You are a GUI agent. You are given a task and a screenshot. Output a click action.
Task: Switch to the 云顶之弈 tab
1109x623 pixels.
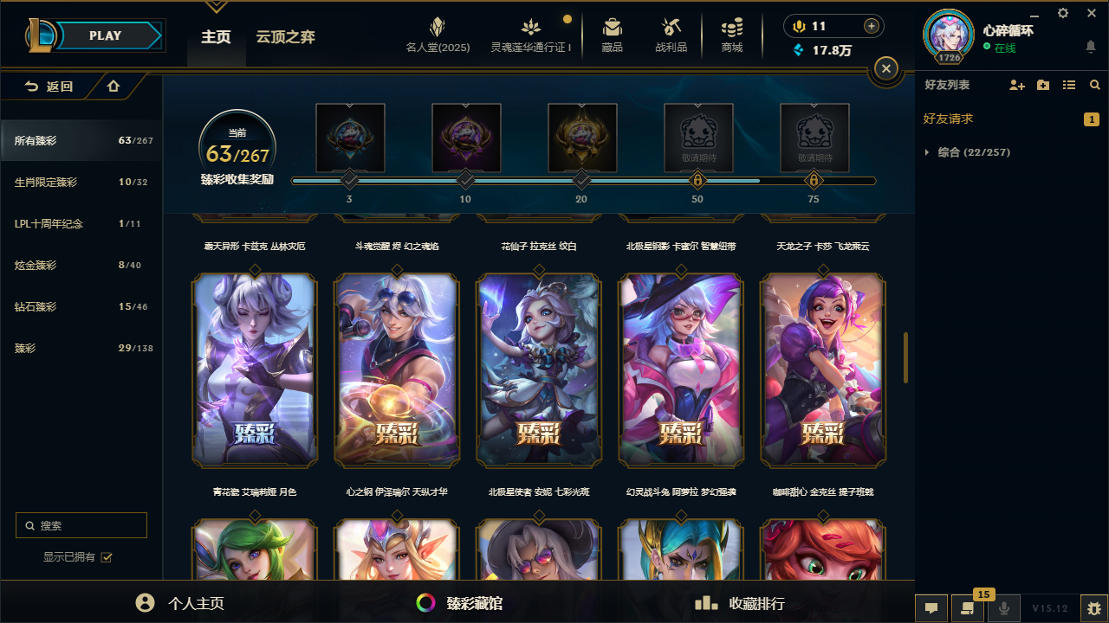pyautogui.click(x=285, y=36)
